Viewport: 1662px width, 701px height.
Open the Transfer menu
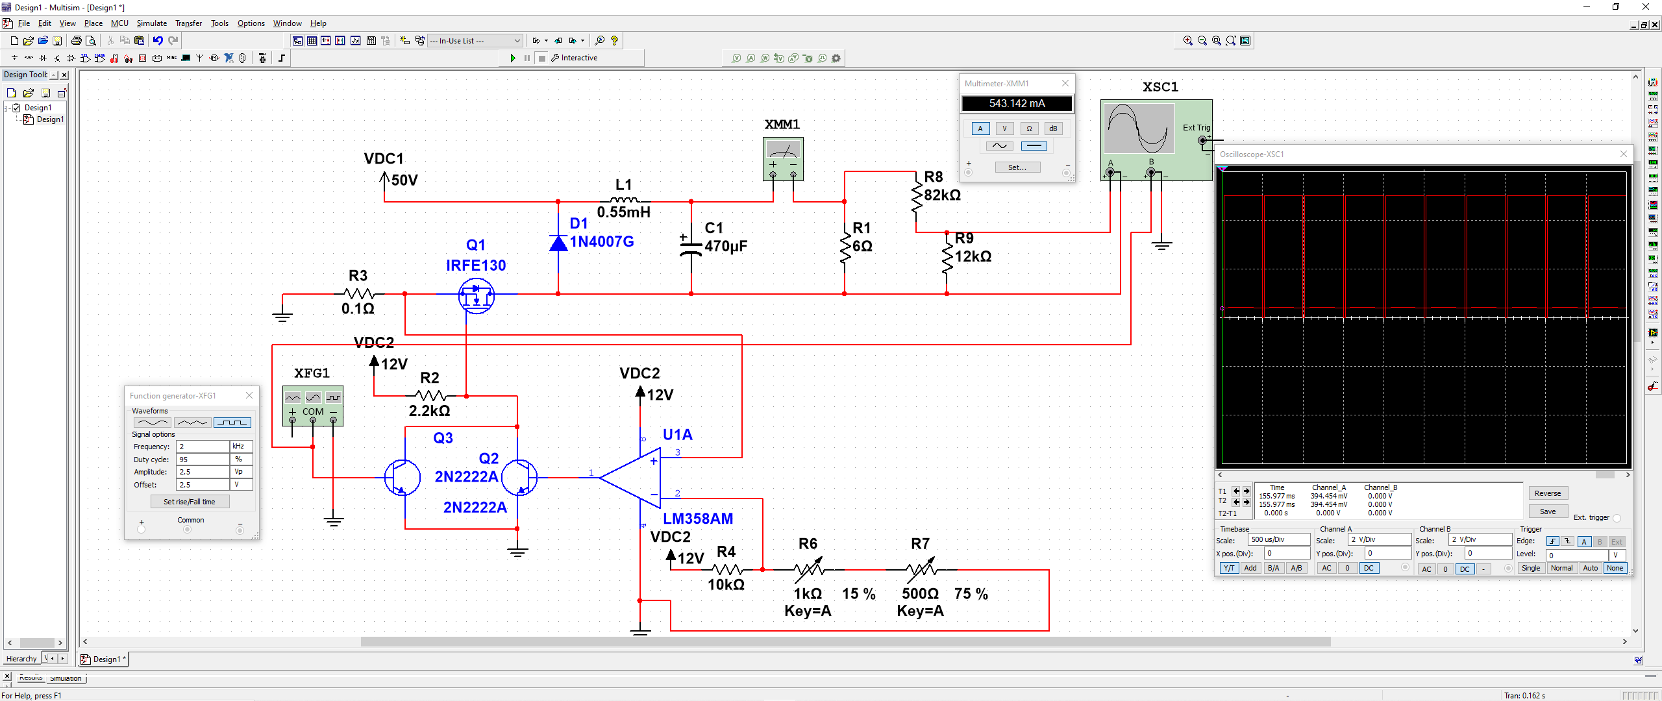pyautogui.click(x=188, y=23)
